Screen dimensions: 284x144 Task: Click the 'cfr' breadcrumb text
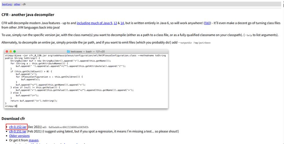point(24,4)
